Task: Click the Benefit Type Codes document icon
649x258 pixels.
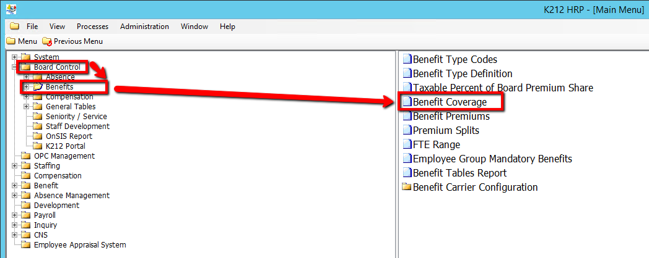Action: click(407, 60)
